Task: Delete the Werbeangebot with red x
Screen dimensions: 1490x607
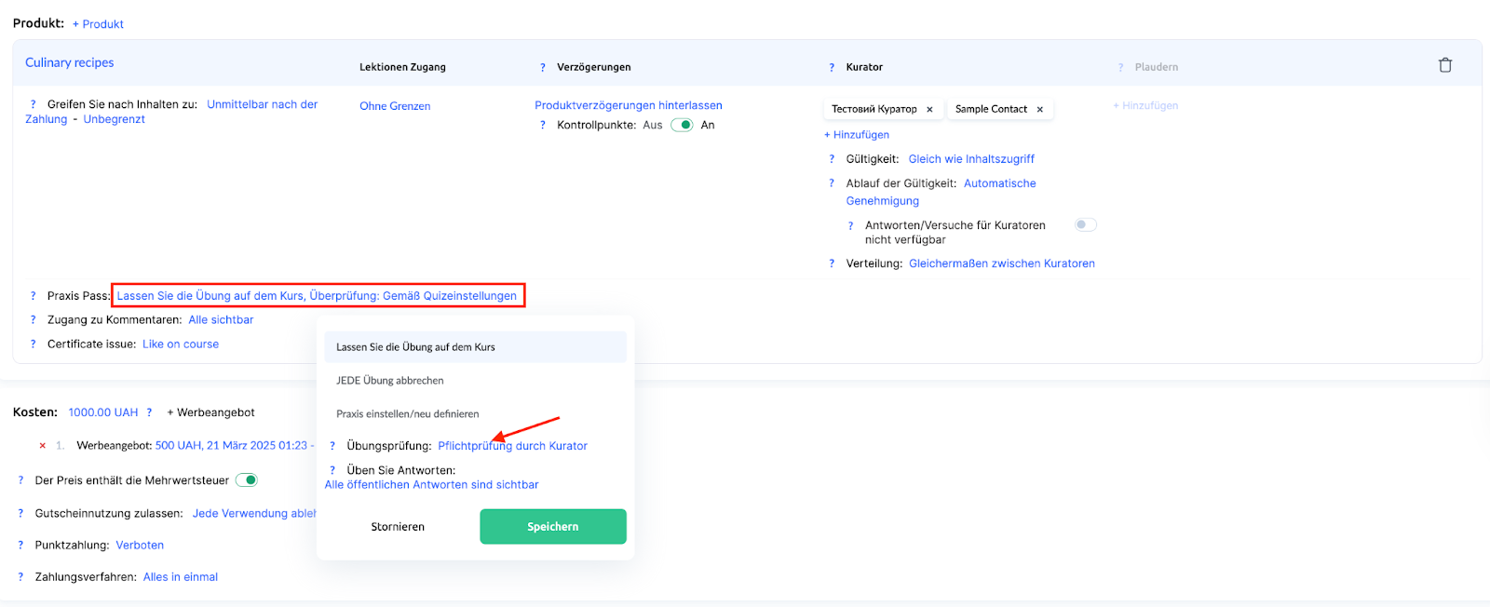Action: click(x=42, y=446)
